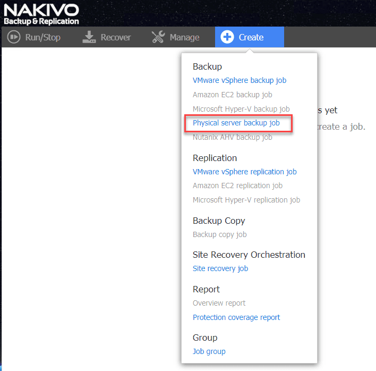Viewport: 376px width, 371px height.
Task: Open the Run/Stop menu
Action: pyautogui.click(x=34, y=37)
